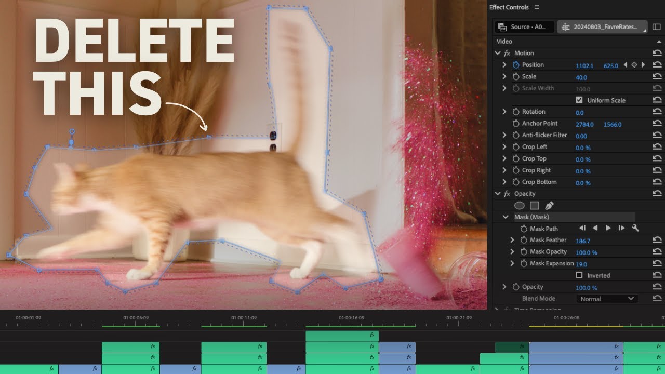Collapse the Motion effect group
Viewport: 665px width, 374px height.
[x=498, y=53]
